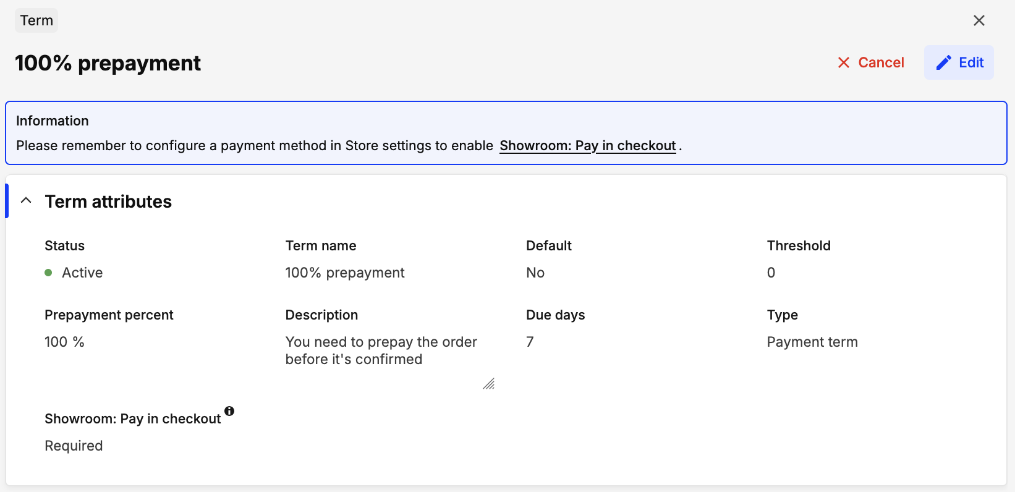Click the Default value No
The image size is (1015, 492).
coord(535,273)
